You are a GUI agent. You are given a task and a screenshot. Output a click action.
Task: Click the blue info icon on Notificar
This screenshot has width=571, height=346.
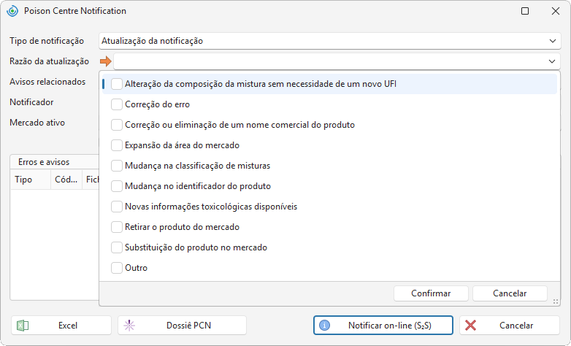(324, 326)
